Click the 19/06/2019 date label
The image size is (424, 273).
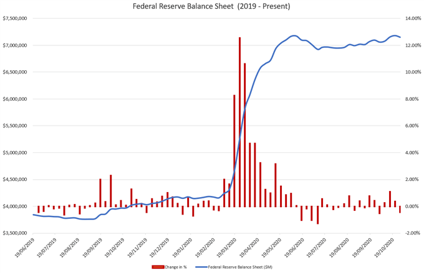(x=24, y=248)
